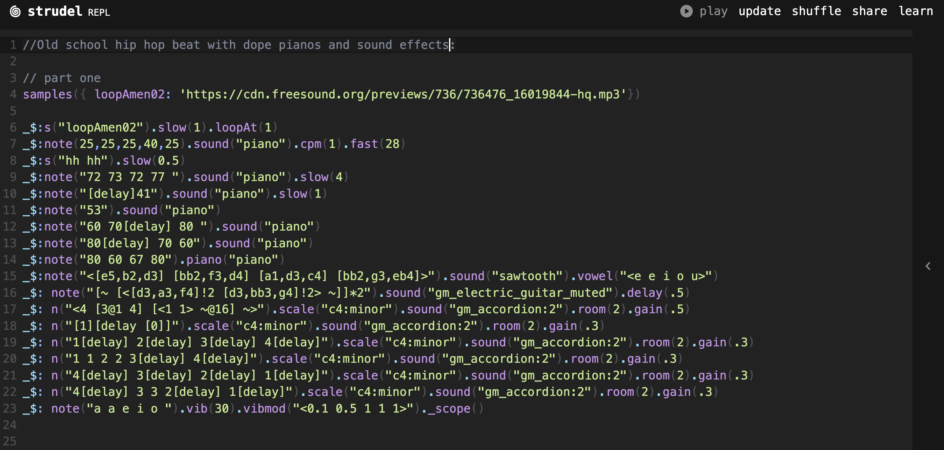Click "4[delay] 3 3 2[delay] 1[delay]" pattern
Viewport: 944px width, 450px height.
179,392
